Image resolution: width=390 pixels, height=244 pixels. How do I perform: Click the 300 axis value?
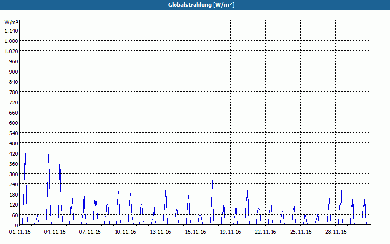pos(14,174)
